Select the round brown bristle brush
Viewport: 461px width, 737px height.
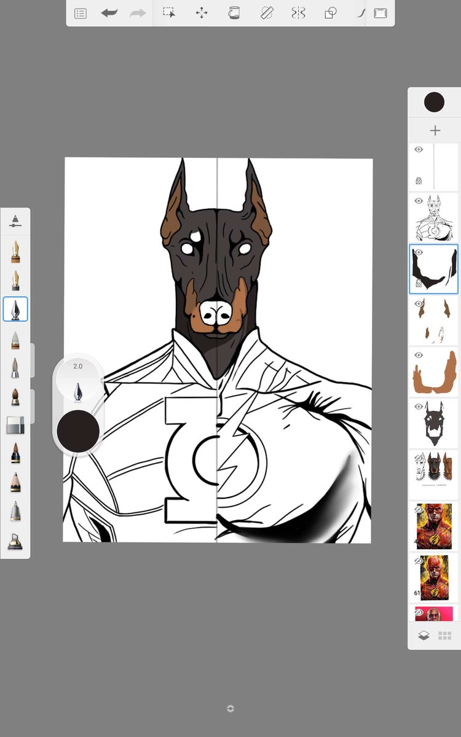tap(15, 396)
